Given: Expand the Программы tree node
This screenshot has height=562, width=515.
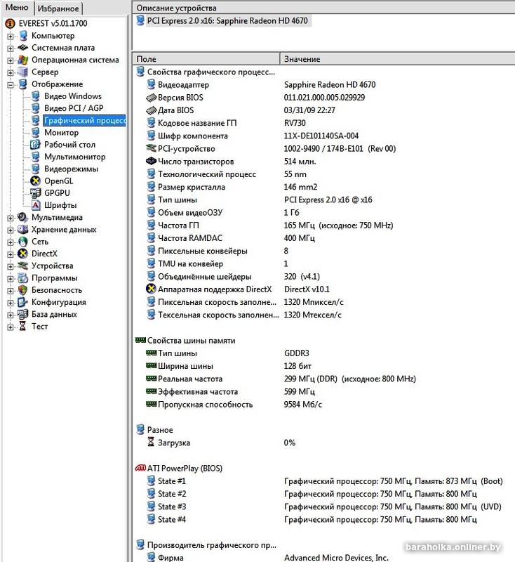Looking at the screenshot, I should click(11, 279).
